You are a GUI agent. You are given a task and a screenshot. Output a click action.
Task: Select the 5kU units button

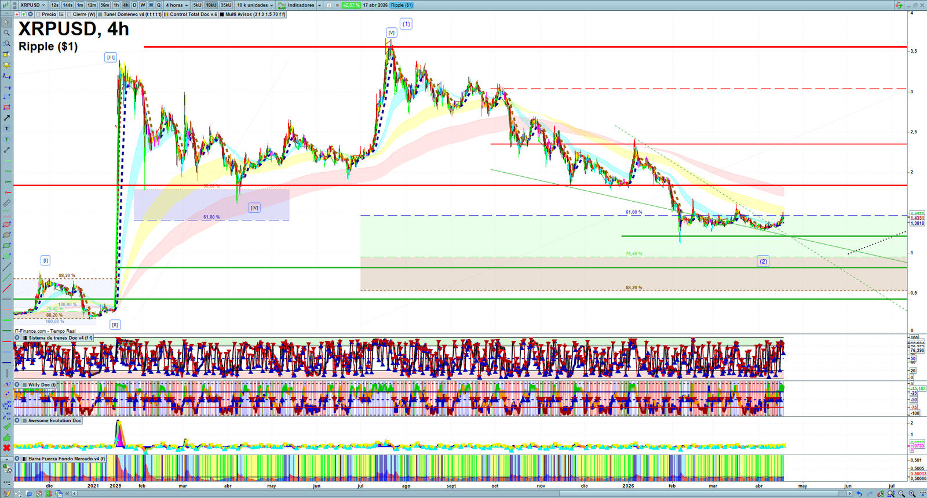pyautogui.click(x=198, y=5)
